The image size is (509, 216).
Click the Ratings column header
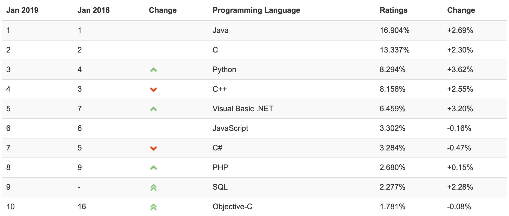tap(393, 10)
